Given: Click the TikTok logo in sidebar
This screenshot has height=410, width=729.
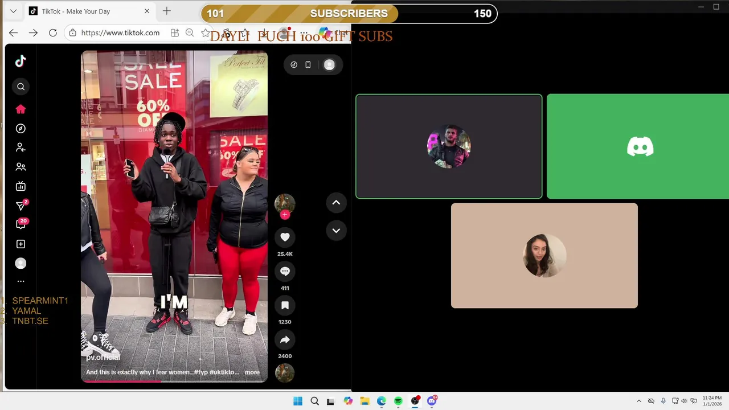Looking at the screenshot, I should [x=21, y=61].
